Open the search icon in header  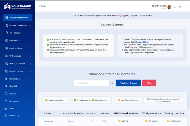(x=175, y=7)
